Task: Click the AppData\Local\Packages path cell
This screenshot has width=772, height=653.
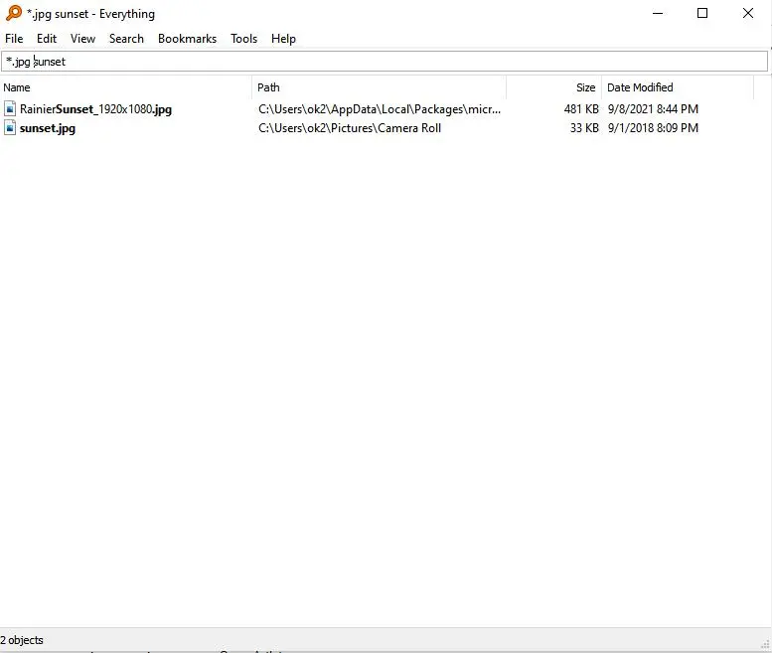Action: (380, 109)
